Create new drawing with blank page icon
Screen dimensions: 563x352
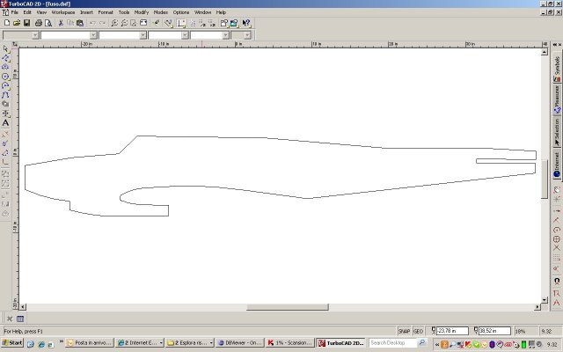(6, 23)
